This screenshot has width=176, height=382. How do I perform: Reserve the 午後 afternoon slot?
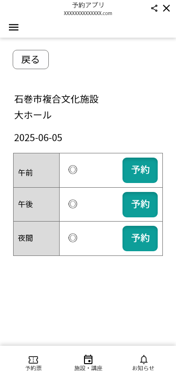[140, 205]
